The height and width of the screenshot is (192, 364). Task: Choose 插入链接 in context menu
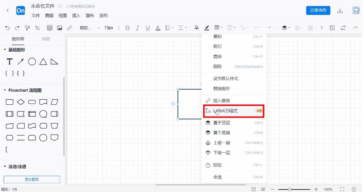pos(233,101)
